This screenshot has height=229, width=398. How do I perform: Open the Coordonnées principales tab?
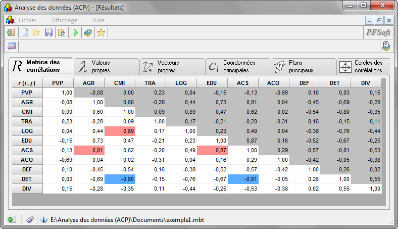[x=237, y=66]
